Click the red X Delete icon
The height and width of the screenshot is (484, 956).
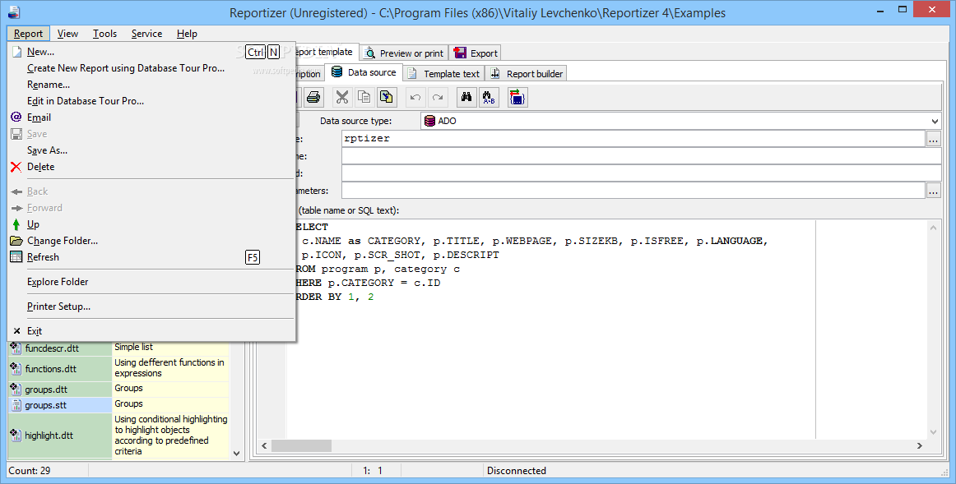tap(16, 167)
